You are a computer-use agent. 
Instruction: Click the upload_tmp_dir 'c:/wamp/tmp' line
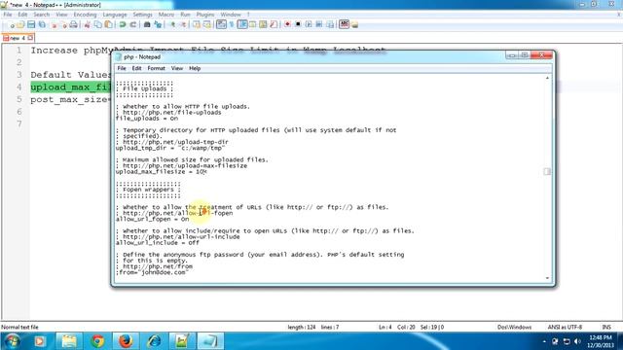pyautogui.click(x=170, y=148)
